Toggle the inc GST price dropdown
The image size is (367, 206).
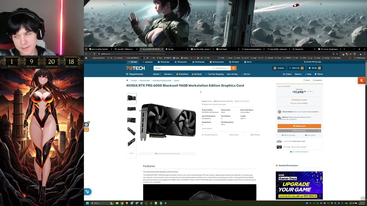pos(310,92)
